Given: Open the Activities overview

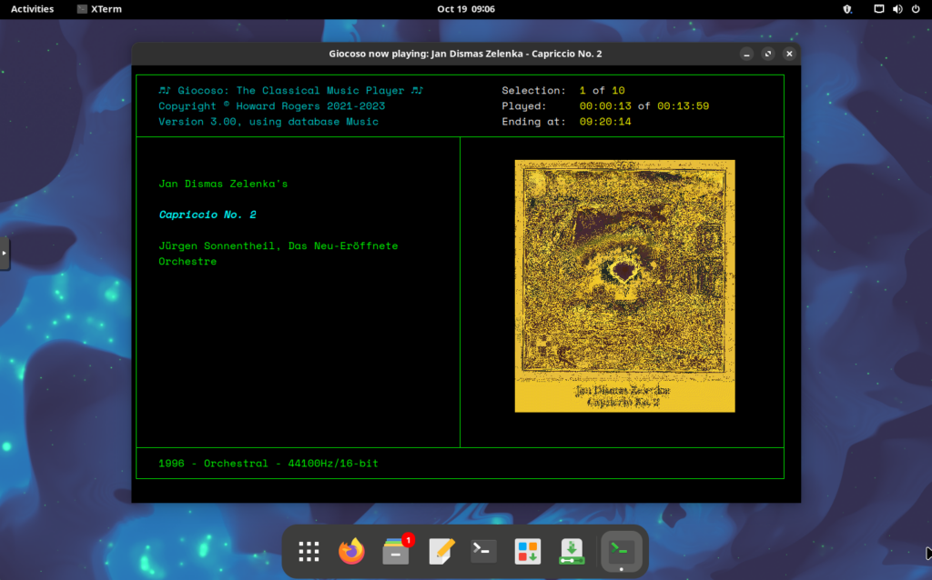Looking at the screenshot, I should (x=32, y=9).
